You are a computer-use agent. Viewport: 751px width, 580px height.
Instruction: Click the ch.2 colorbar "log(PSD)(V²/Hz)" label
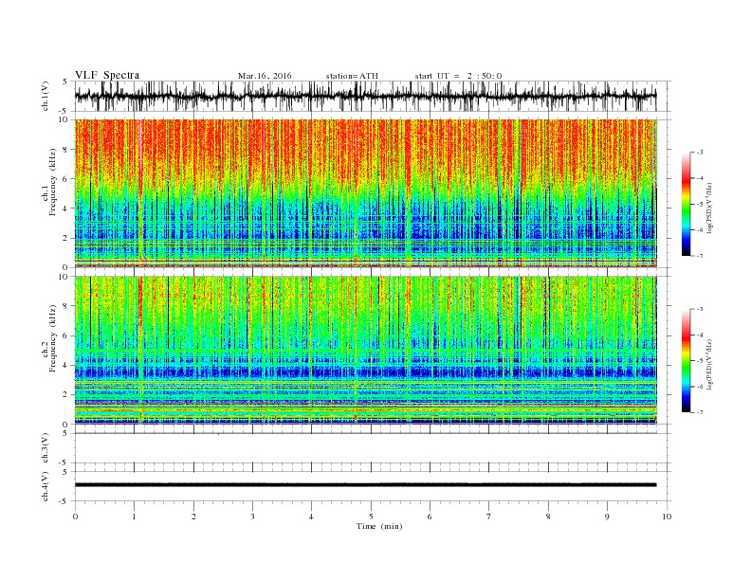[710, 364]
